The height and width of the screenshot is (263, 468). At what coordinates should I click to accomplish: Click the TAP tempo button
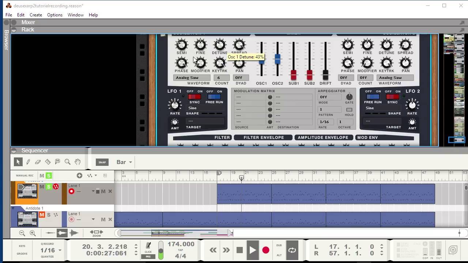[x=180, y=250]
